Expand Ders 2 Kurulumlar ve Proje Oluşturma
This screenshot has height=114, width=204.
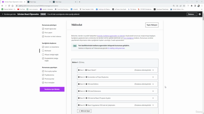(x=153, y=77)
